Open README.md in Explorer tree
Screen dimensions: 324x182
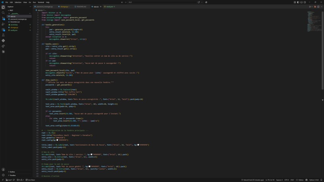click(x=15, y=22)
